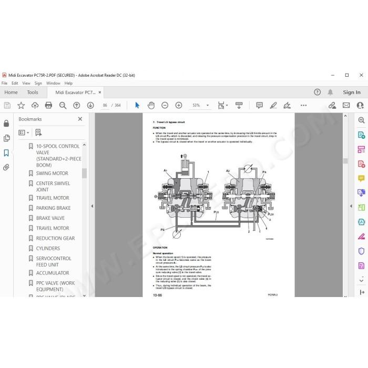Image resolution: width=368 pixels, height=368 pixels.
Task: Open the Window menu
Action: point(53,83)
